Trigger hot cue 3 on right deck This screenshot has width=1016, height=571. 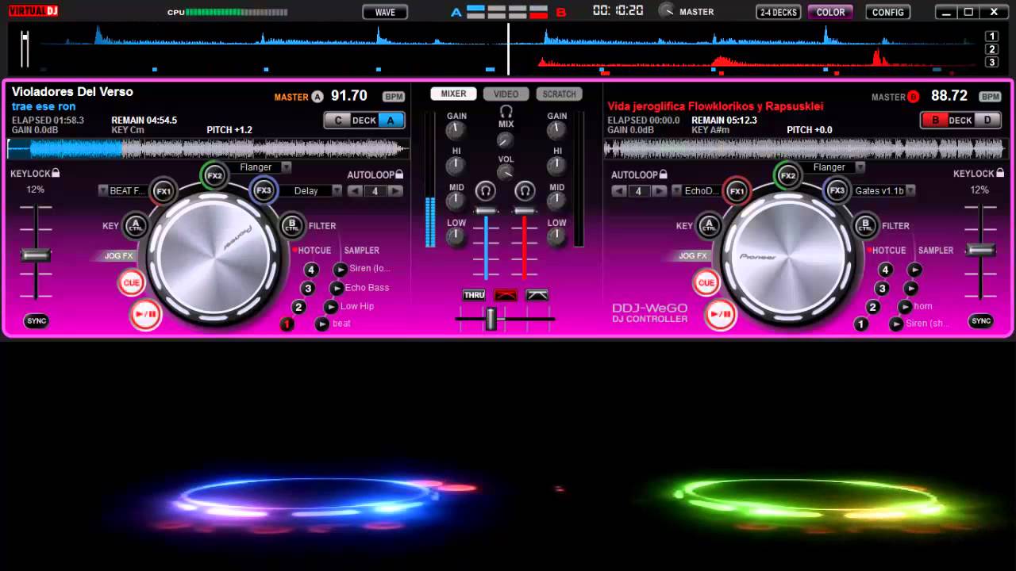(882, 289)
